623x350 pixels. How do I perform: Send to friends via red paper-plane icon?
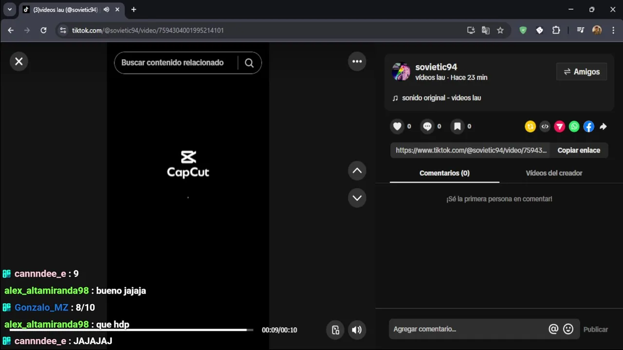point(559,126)
